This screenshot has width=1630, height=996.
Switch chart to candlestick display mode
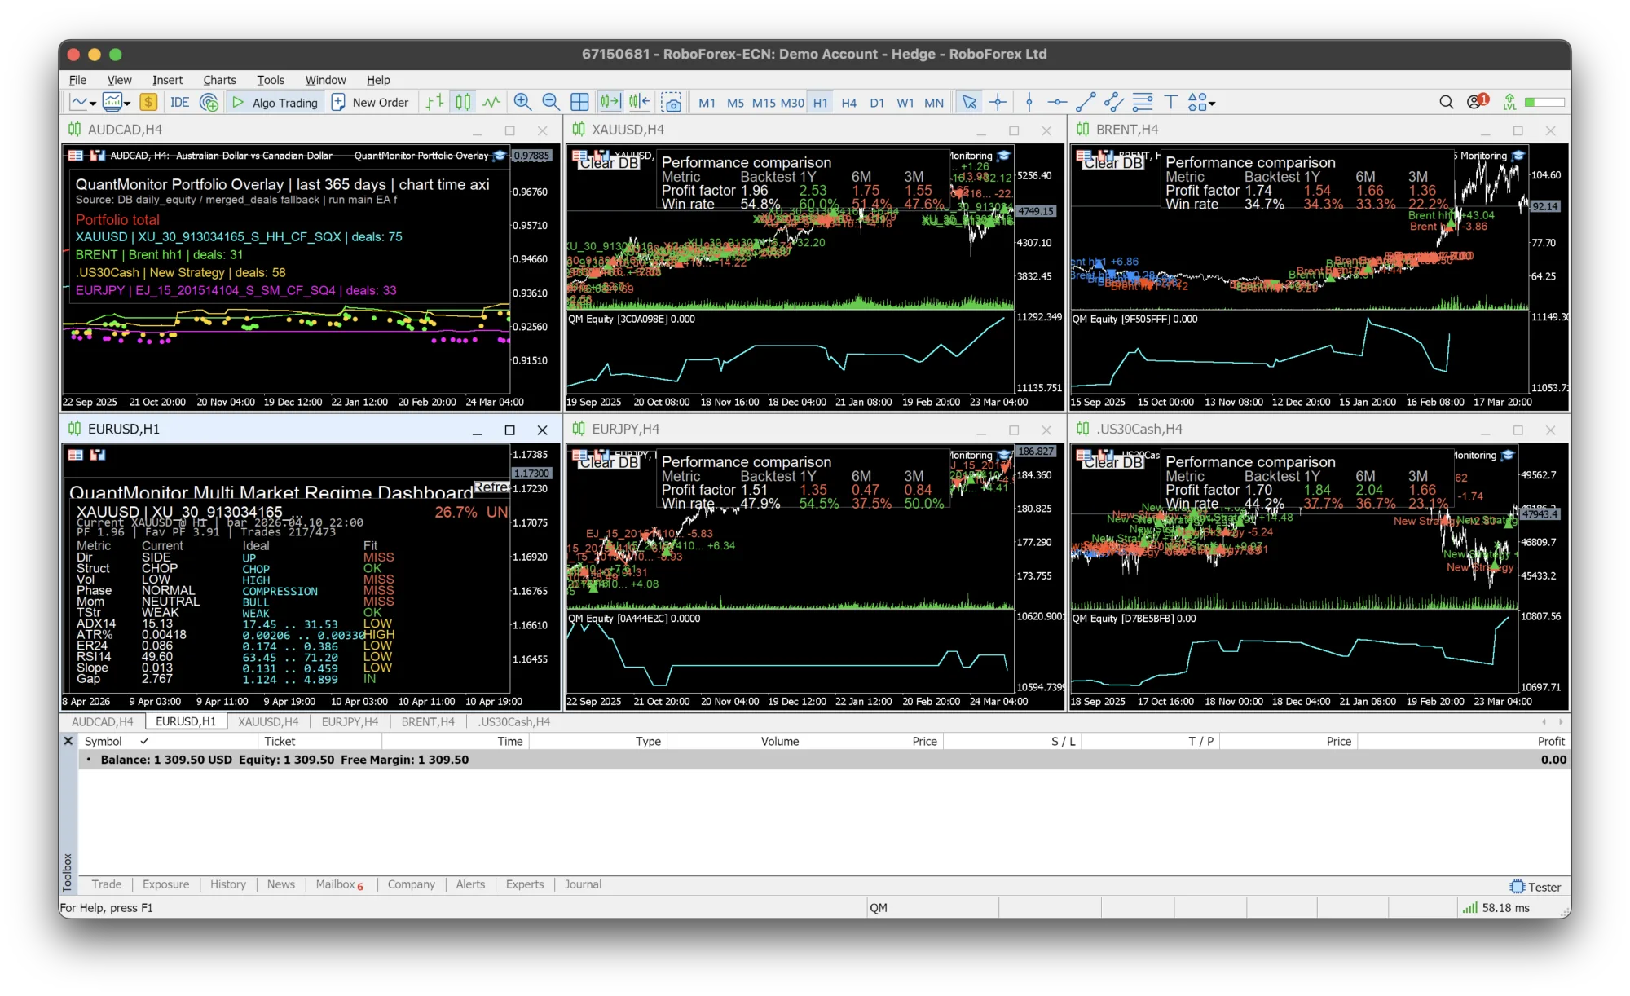click(x=463, y=102)
